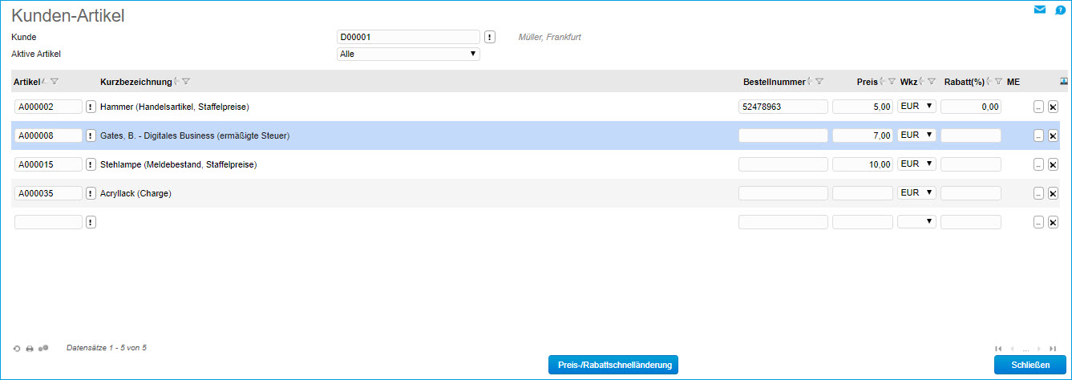
Task: Click lookup button next to Kunde D00001
Action: pos(490,37)
